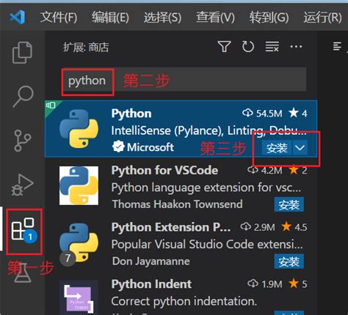Click the extension search field containing python
Image resolution: width=348 pixels, height=315 pixels.
coord(184,80)
